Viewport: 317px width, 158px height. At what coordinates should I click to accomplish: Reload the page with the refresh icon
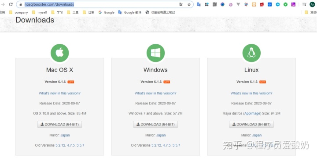[x=11, y=4]
